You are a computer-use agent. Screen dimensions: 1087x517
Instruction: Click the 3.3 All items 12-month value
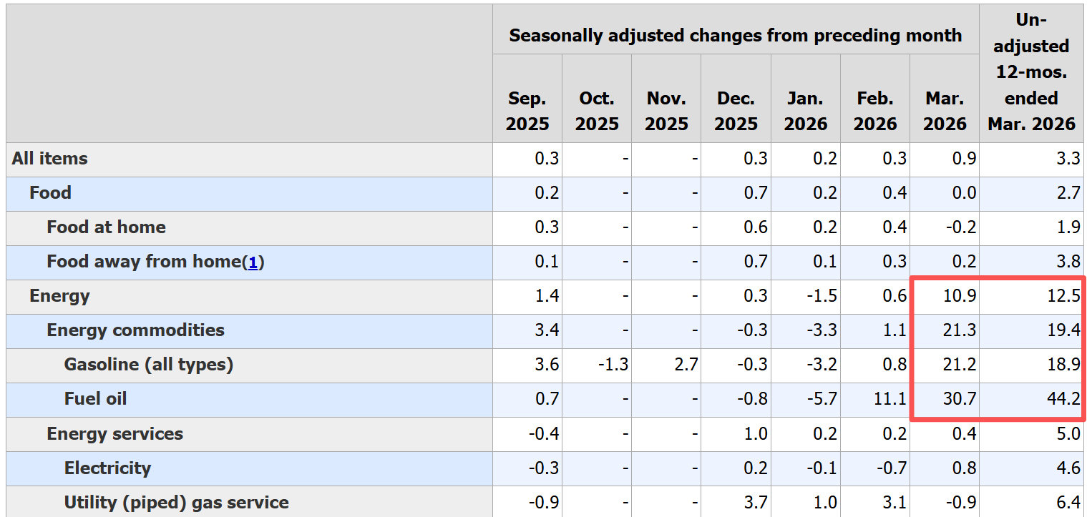1068,159
